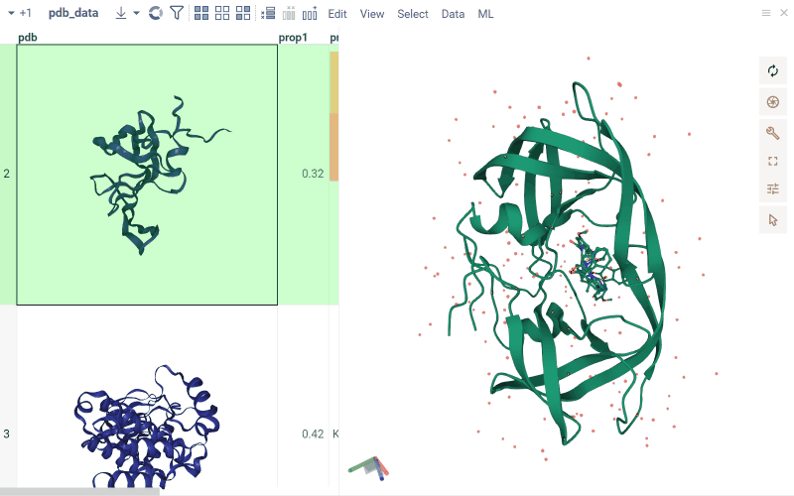Click the ligand molecule in protein center
Screen dimensions: 794x496
point(592,267)
